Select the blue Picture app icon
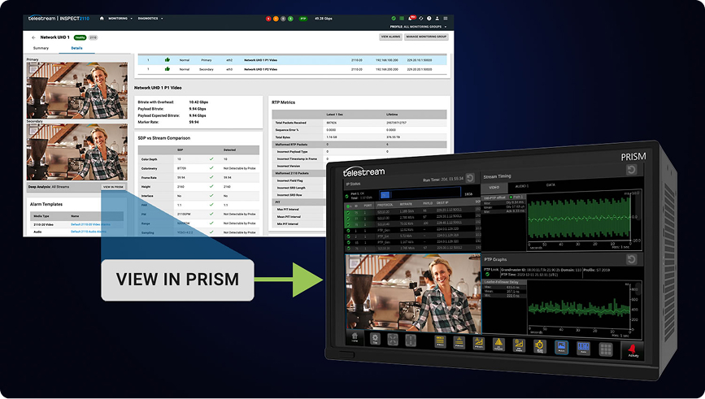Viewport: 705px width, 399px height. tap(561, 347)
